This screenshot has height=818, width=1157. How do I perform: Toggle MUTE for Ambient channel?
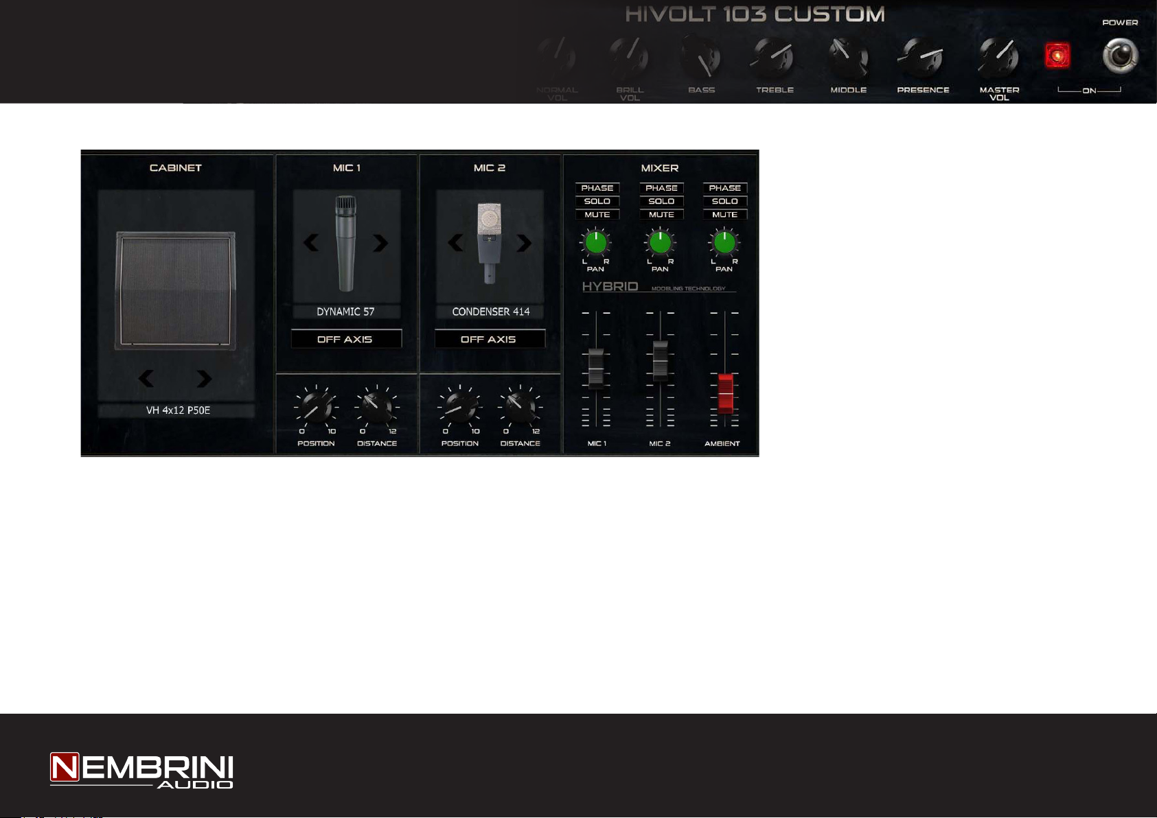(725, 215)
